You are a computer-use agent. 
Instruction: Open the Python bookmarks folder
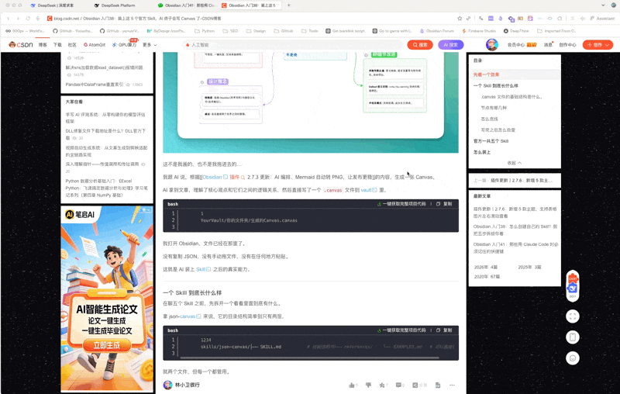205,31
